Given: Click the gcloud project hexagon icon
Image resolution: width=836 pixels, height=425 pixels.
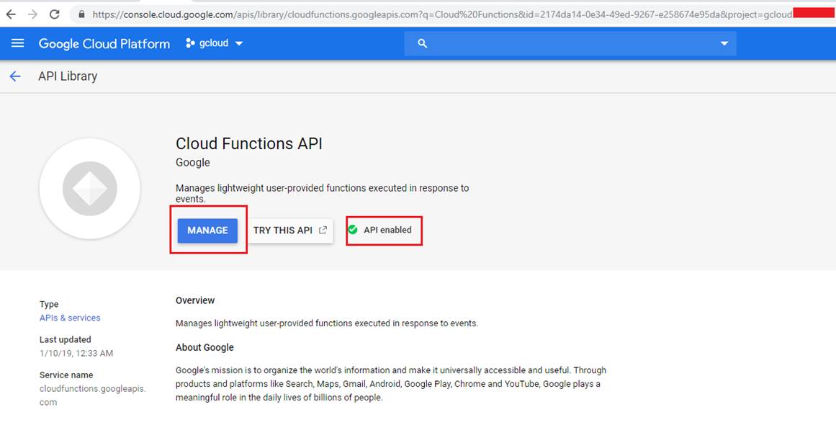Looking at the screenshot, I should (190, 43).
